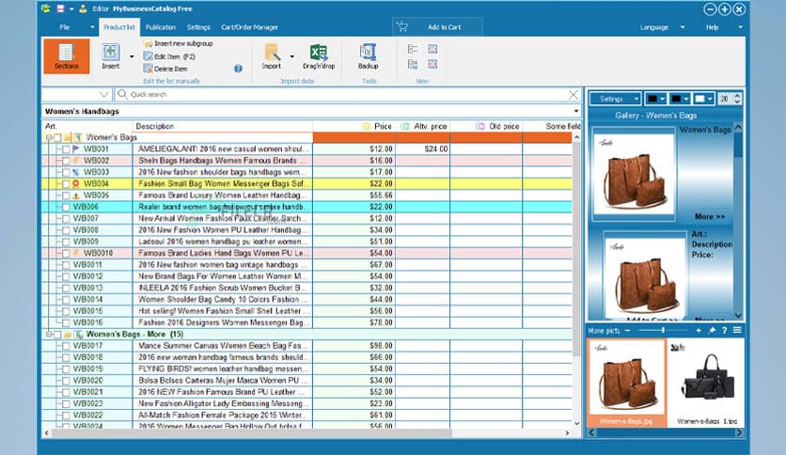Click the first More >> link in gallery

pos(709,216)
